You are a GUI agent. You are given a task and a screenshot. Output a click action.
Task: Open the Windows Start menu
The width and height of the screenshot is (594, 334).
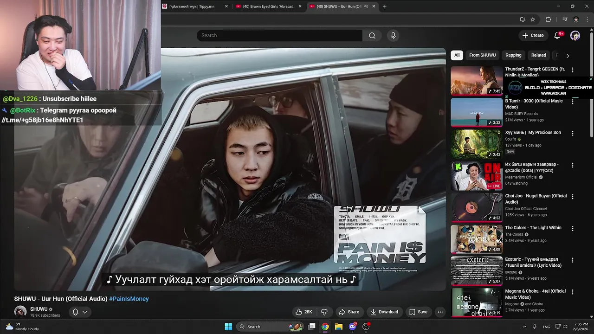coord(228,327)
